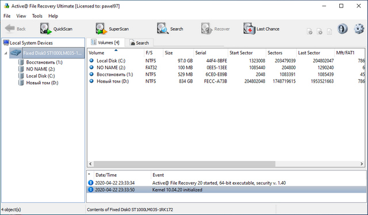Screen dimensions: 368x215
Task: Click the Fixed Disk0 drive icon
Action: [16, 53]
